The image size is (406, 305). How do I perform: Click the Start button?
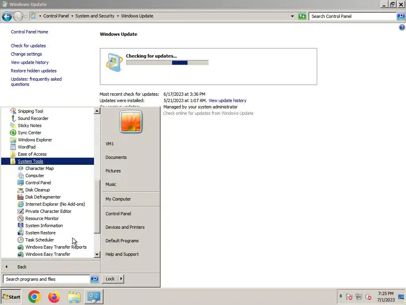[x=11, y=297]
